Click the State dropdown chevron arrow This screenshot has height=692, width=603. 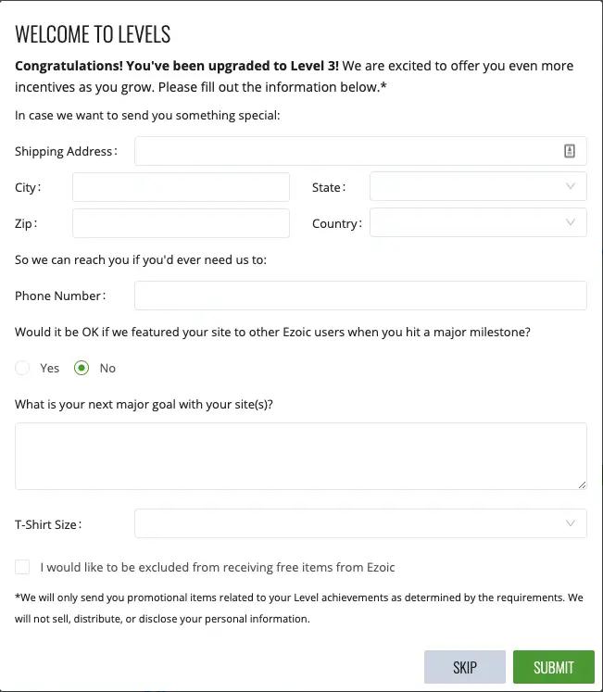(x=570, y=186)
